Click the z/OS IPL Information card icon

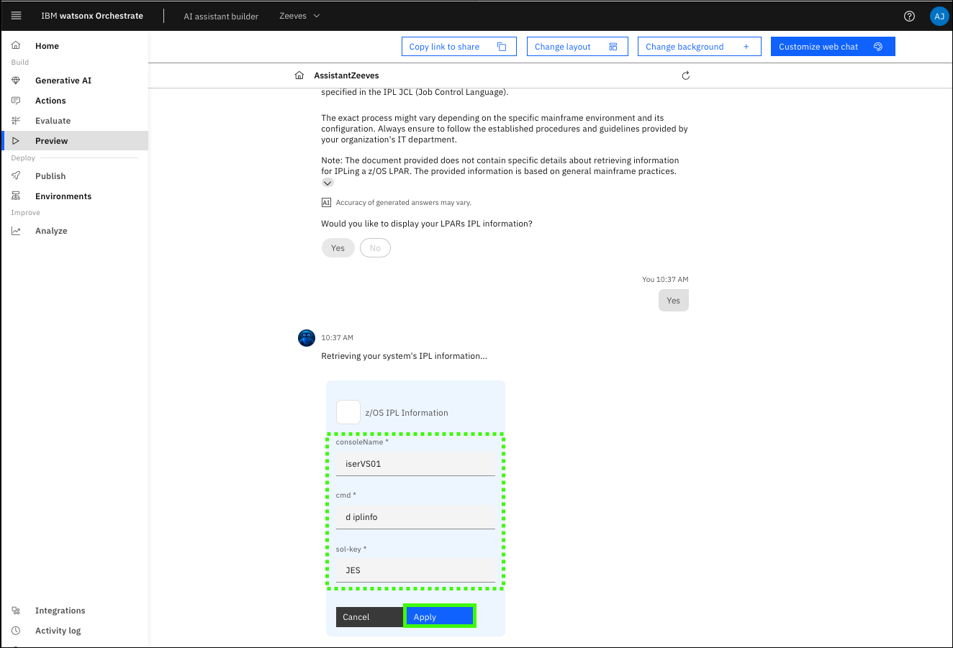click(x=348, y=412)
